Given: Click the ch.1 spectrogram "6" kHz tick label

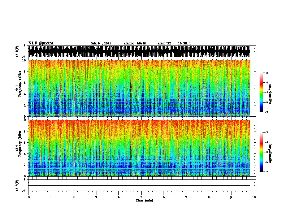Looking at the screenshot, I should pos(25,83).
